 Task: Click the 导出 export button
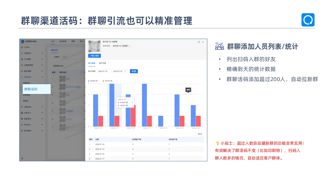pos(200,134)
